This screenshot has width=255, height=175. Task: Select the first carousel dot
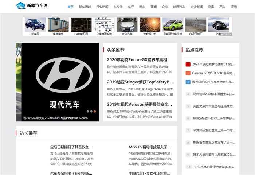(x=88, y=112)
